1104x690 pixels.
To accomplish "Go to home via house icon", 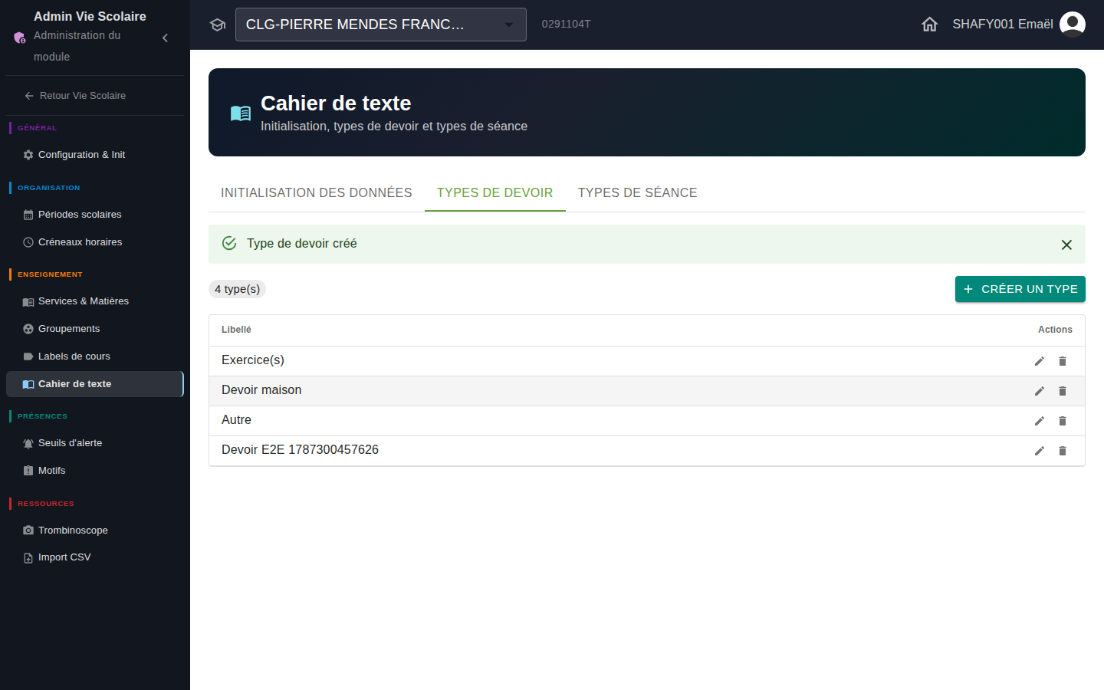I will [x=930, y=25].
